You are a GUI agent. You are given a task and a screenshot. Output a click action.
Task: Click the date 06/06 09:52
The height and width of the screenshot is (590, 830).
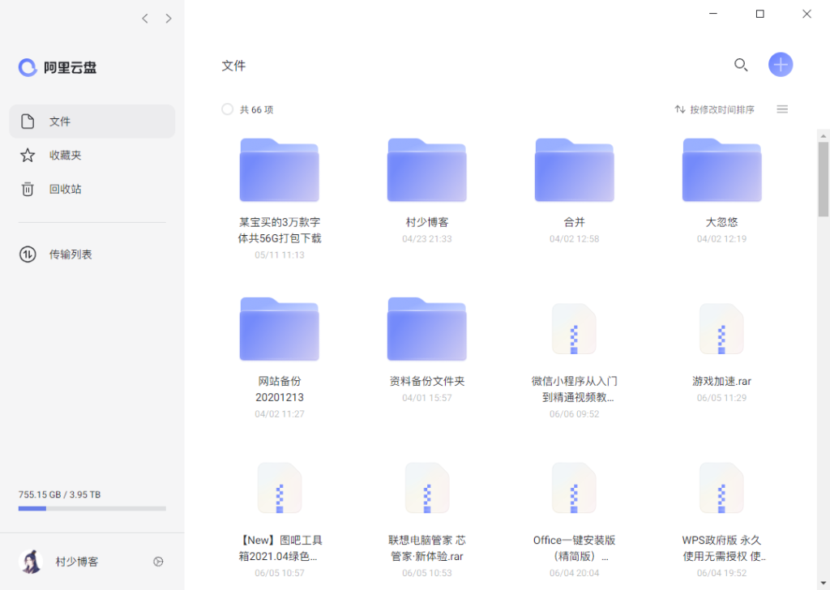tap(575, 414)
